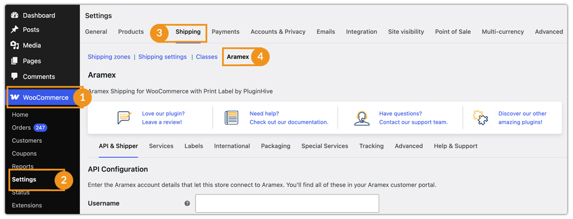This screenshot has height=219, width=573.
Task: Click the Pages document icon
Action: [x=15, y=61]
